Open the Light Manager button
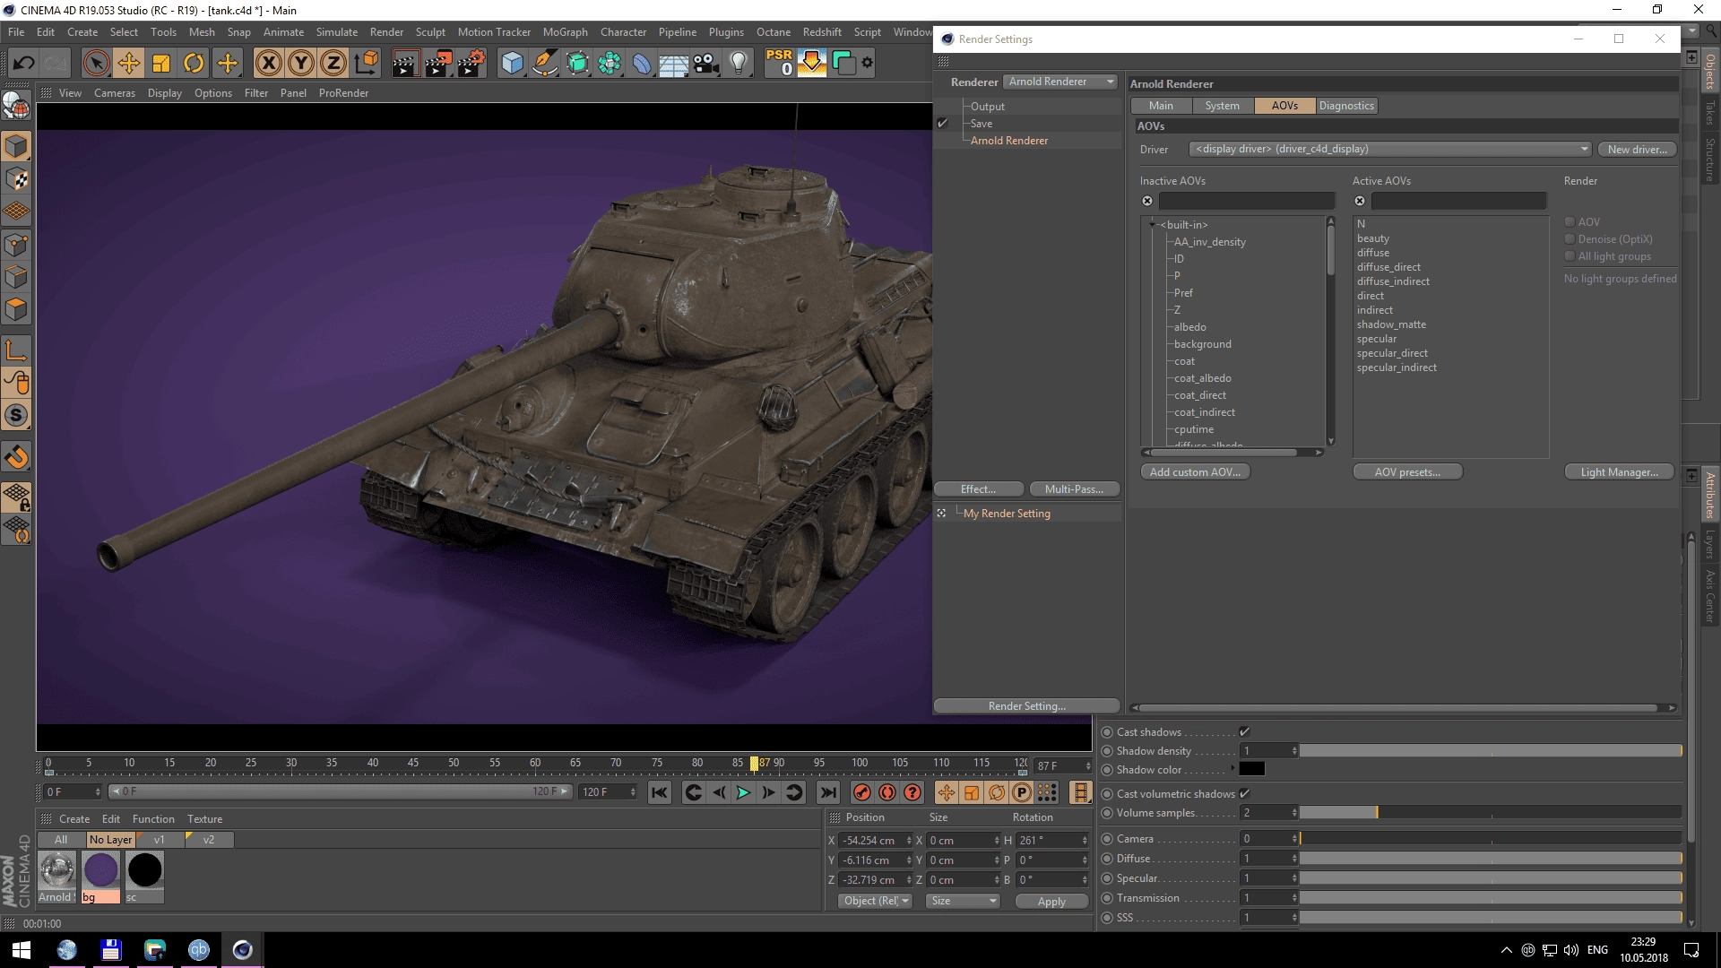 1619,472
